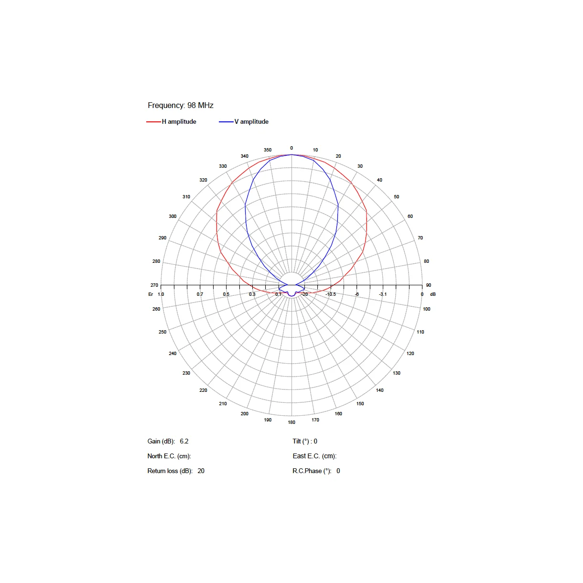
Task: Click the gain value 6.2
Action: (x=184, y=442)
